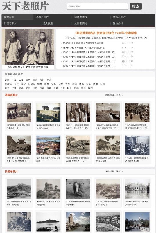This screenshot has width=156, height=233.
Task: Open the 吐鲁番行（一） gate tower thumbnail
Action: 19,145
